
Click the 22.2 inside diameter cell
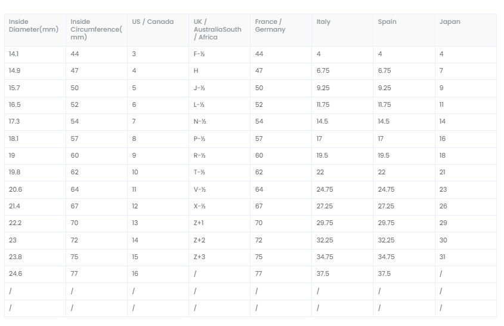(x=16, y=223)
